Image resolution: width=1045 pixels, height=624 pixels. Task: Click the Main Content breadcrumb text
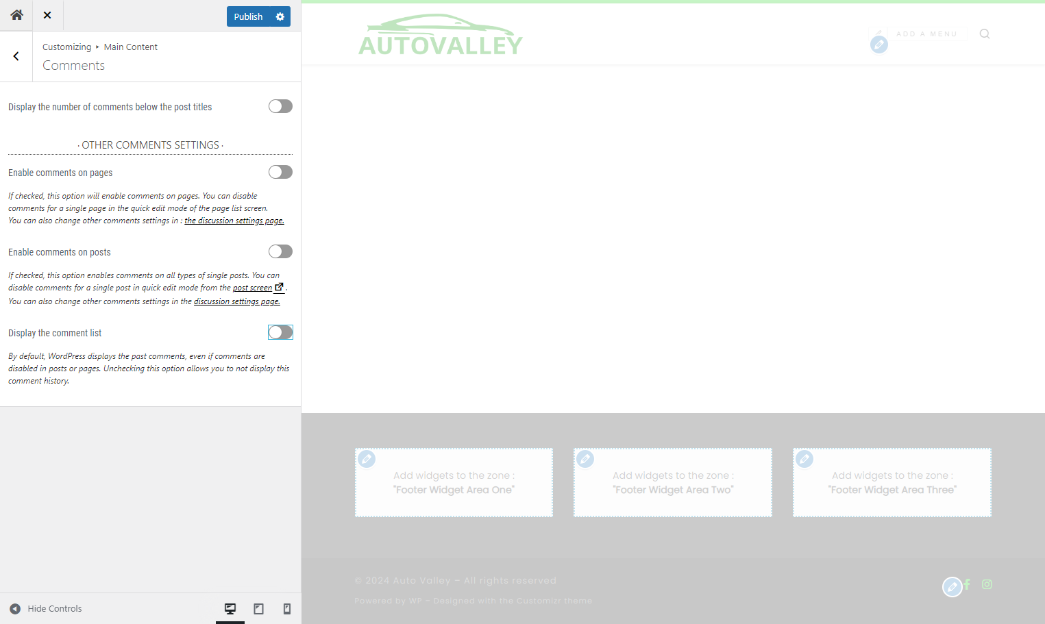click(x=131, y=47)
